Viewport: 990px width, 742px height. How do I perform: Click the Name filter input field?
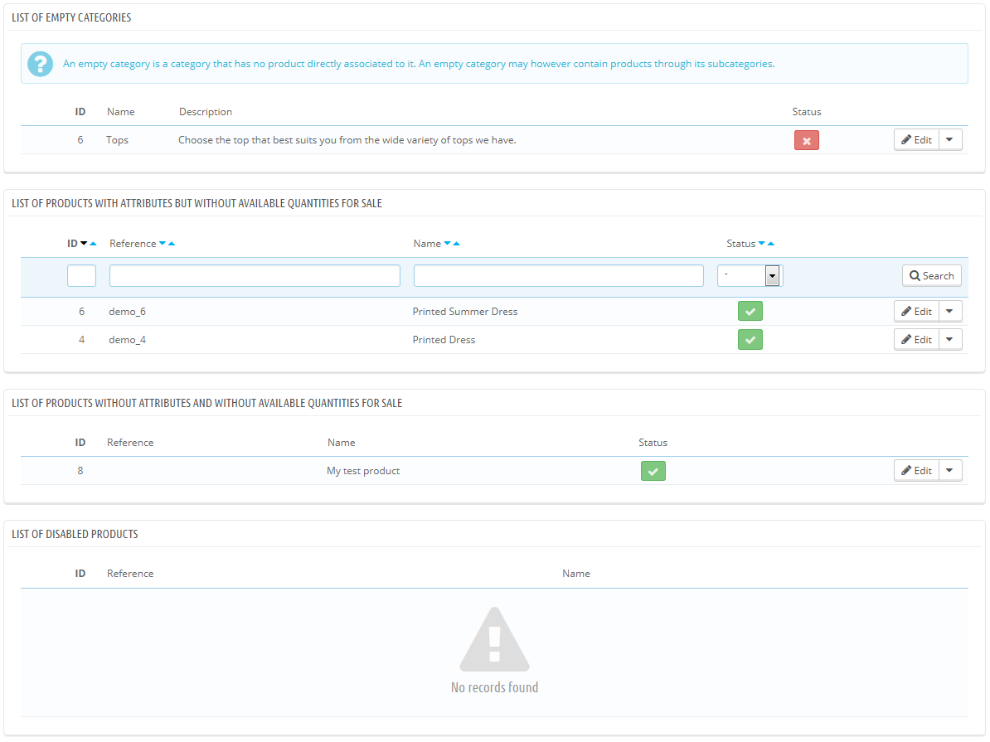point(558,274)
